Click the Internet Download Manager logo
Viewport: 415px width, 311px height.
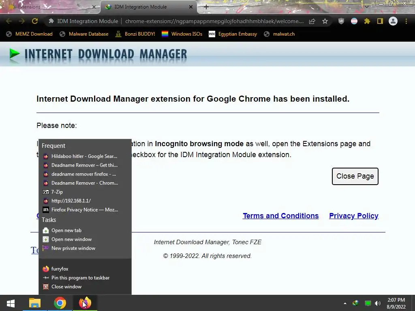tap(98, 54)
